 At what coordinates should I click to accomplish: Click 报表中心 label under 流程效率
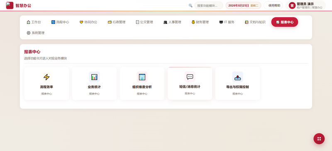point(46,94)
